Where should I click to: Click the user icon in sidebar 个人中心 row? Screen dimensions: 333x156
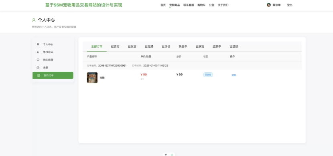click(38, 45)
